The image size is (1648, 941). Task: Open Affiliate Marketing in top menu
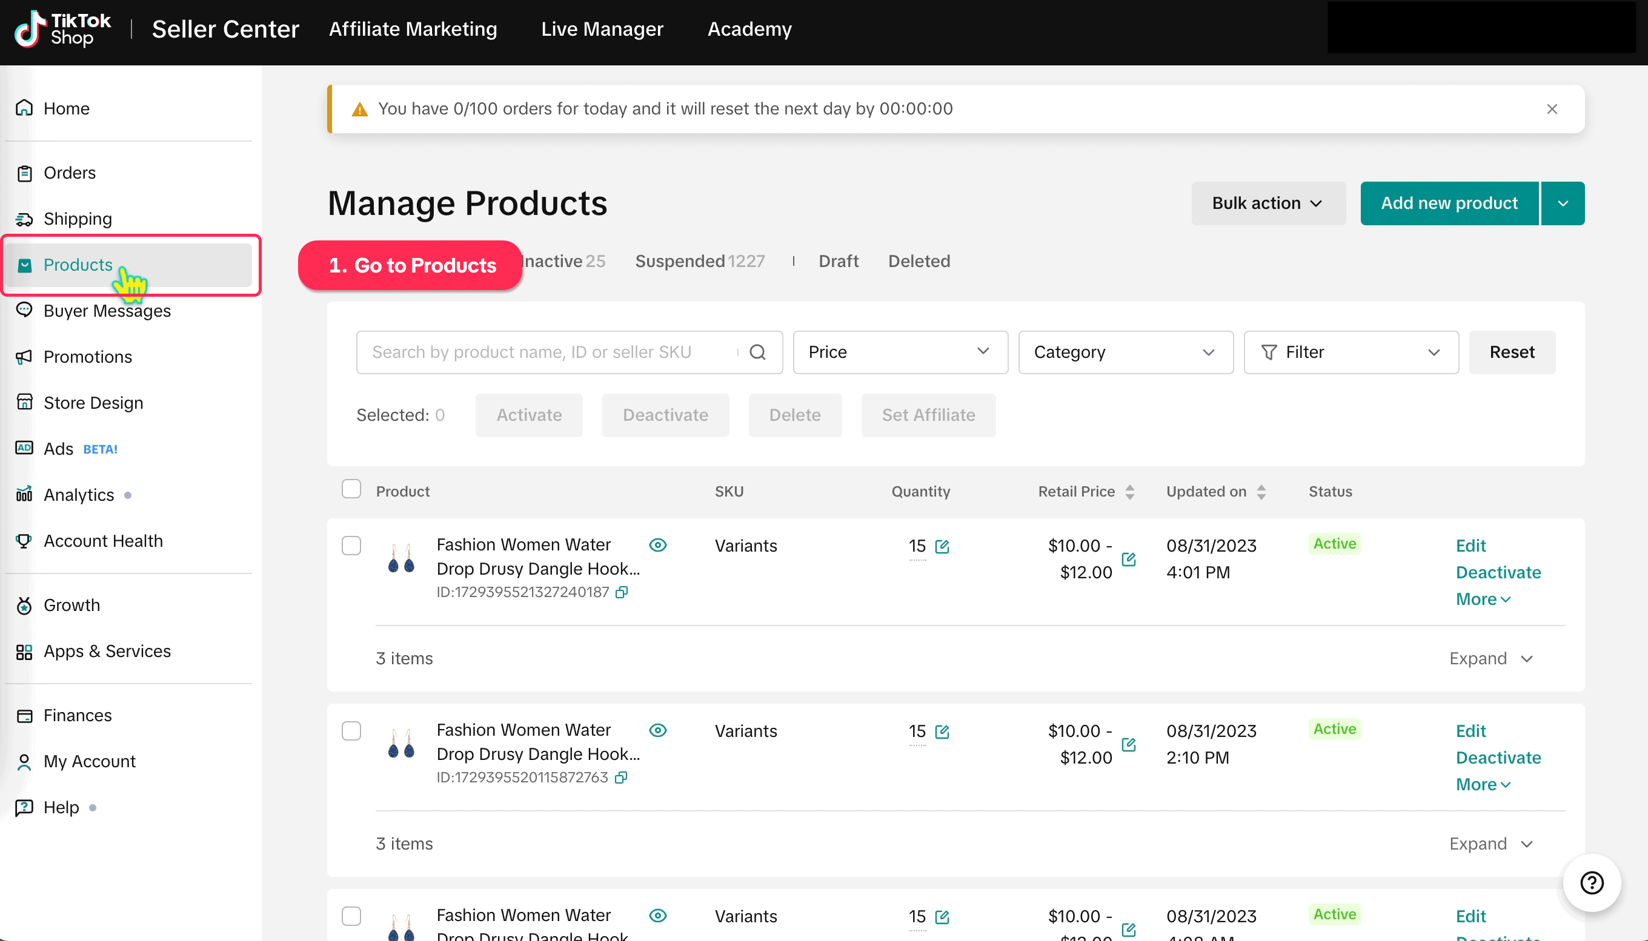coord(413,29)
